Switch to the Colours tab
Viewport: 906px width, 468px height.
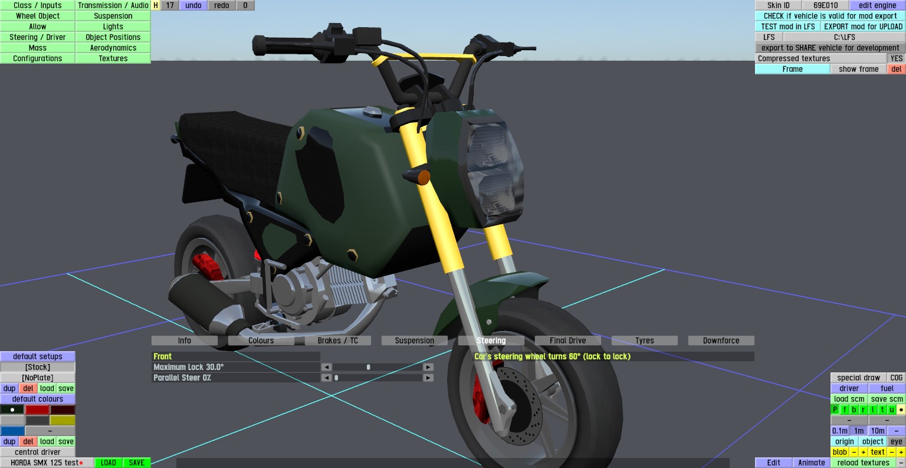coord(261,341)
